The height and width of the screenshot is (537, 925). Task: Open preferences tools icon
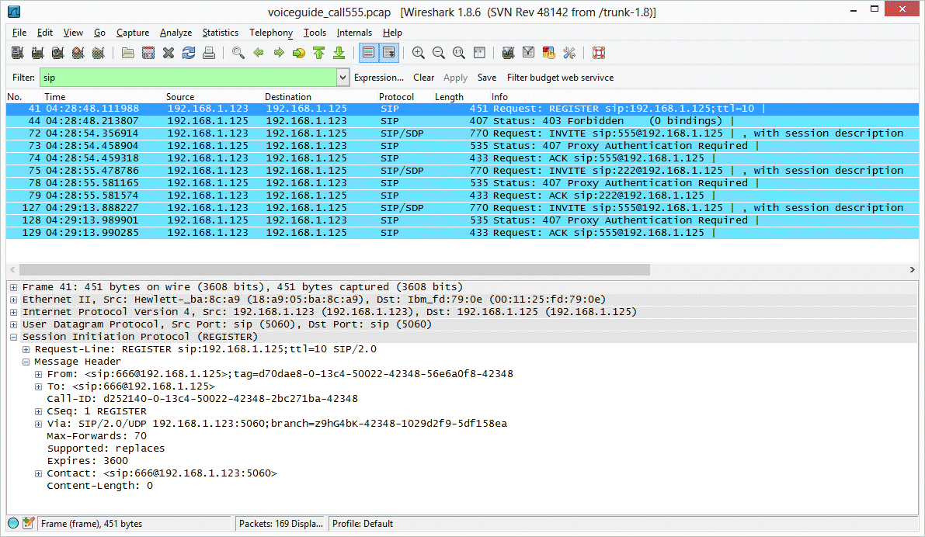(569, 53)
